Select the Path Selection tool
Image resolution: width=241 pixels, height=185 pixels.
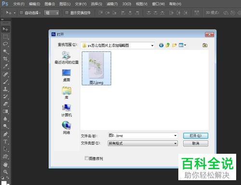click(5, 149)
